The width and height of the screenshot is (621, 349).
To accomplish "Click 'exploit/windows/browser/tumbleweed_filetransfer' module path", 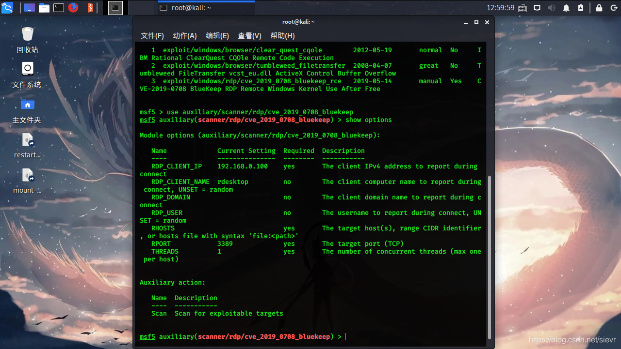I will point(254,66).
